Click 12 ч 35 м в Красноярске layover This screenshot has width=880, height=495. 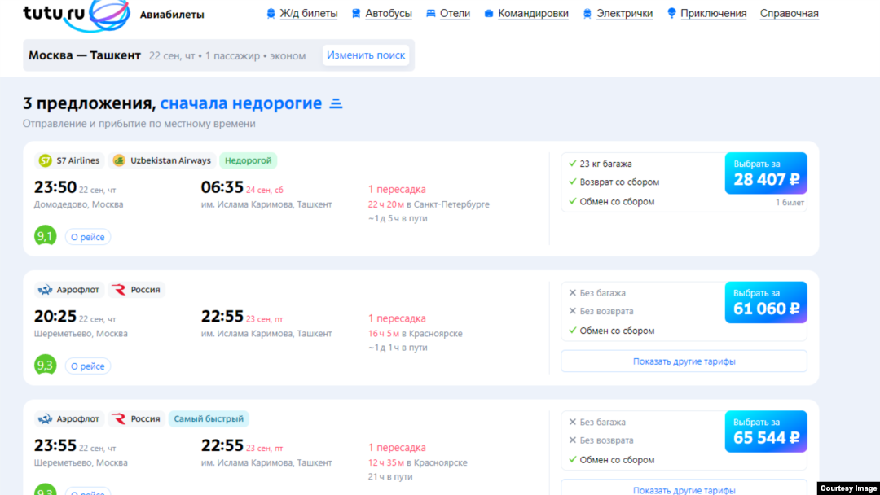pos(417,463)
